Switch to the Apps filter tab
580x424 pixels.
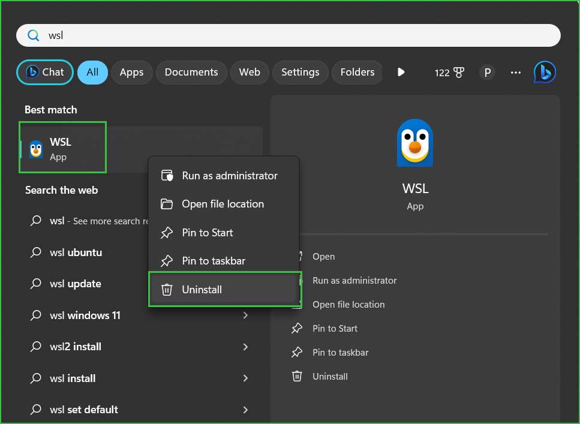[x=132, y=72]
